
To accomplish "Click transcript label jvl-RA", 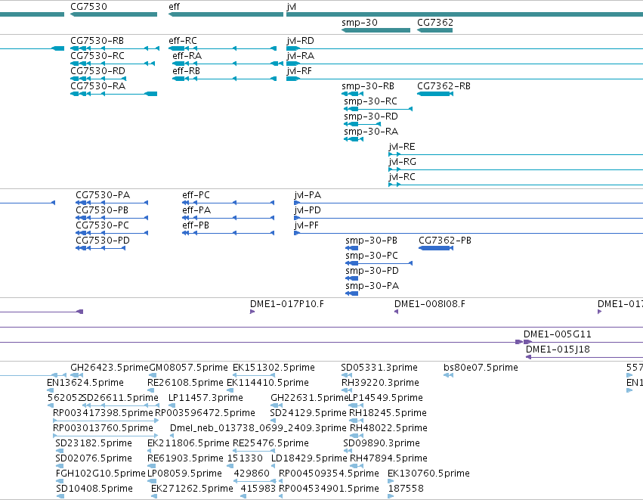I will coord(300,56).
